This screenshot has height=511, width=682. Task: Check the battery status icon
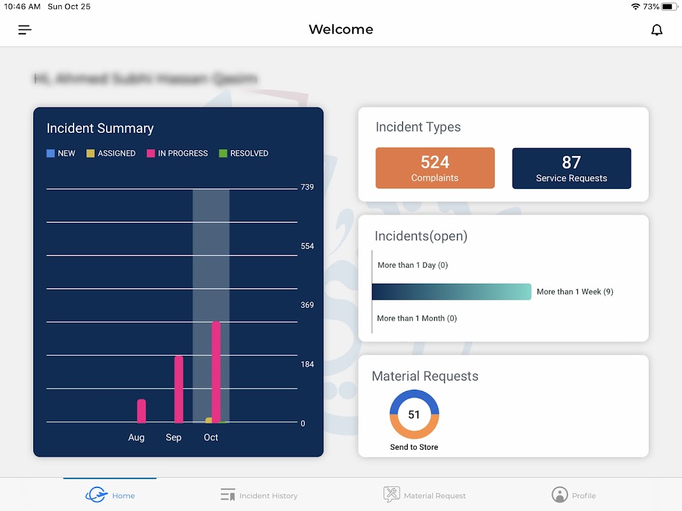pyautogui.click(x=669, y=6)
